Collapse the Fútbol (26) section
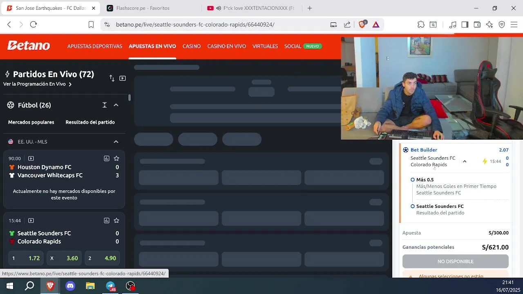Viewport: 523px width, 294px height. click(x=116, y=105)
